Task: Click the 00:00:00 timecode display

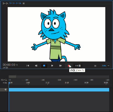Action: pos(9,65)
